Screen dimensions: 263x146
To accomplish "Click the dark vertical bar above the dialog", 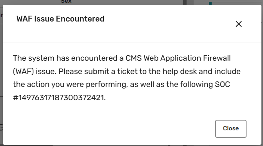I will pos(185,2).
